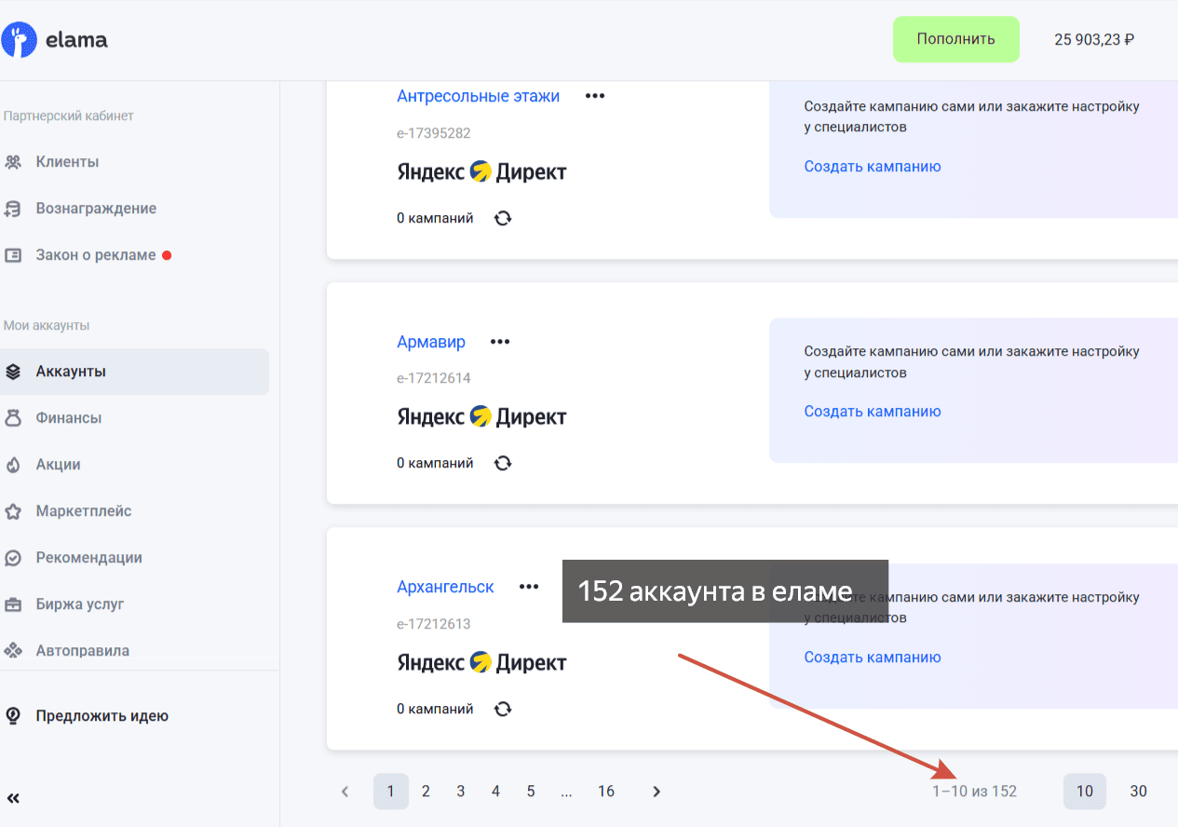Open Биржа услуг in the sidebar
Screen dimensions: 1178x827
tap(80, 604)
